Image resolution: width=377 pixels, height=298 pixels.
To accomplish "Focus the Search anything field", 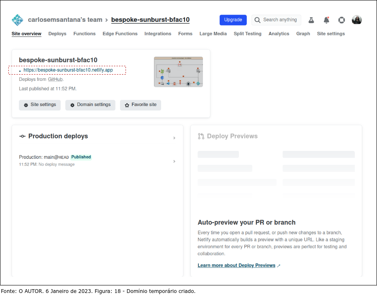I will pos(276,20).
